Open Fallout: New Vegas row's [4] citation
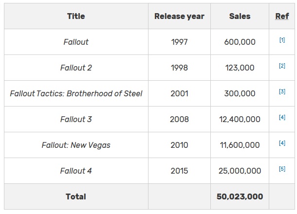Image resolution: width=297 pixels, height=214 pixels. click(282, 143)
